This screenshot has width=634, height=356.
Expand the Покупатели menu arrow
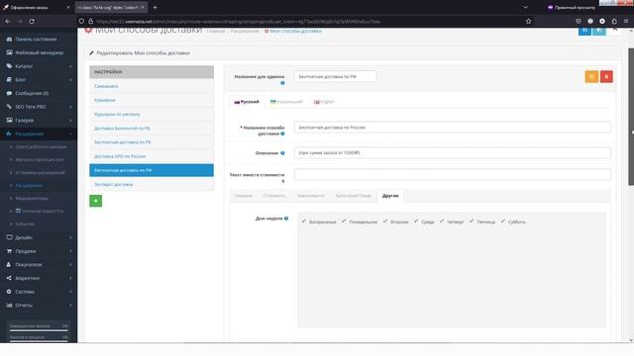click(x=70, y=265)
